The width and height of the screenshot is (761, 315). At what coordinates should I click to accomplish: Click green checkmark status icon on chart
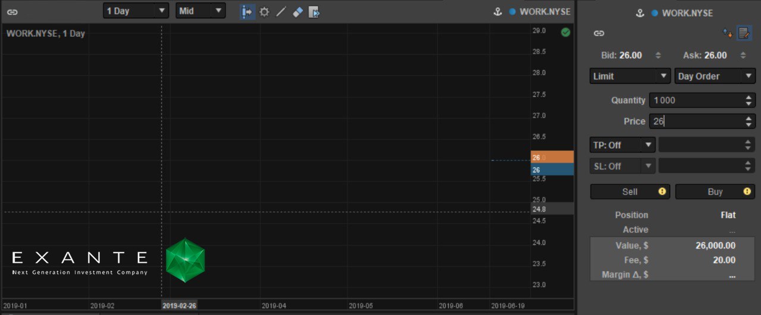pos(565,32)
